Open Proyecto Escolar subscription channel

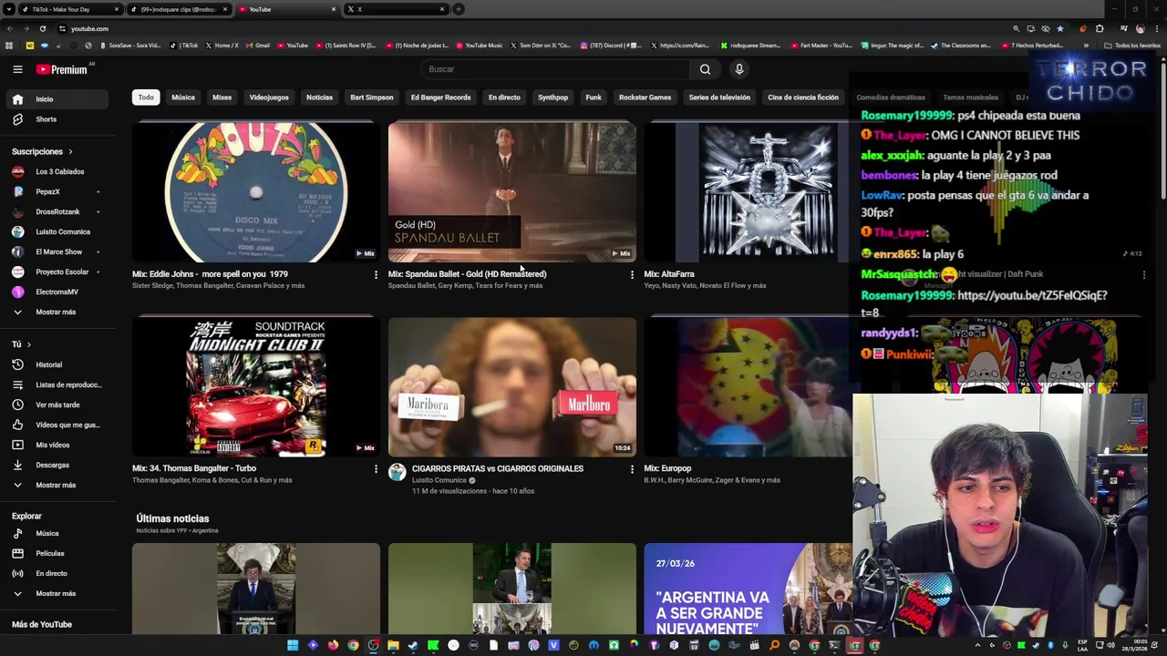(58, 272)
